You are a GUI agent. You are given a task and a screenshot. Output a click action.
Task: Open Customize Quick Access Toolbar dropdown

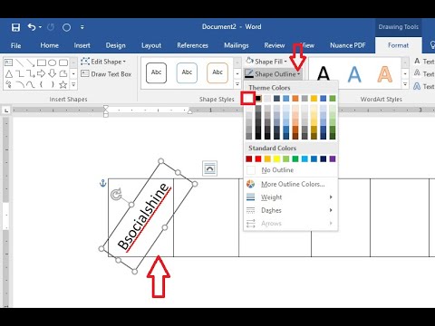(x=82, y=27)
